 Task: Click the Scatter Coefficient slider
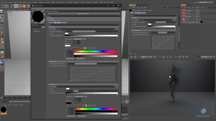point(95,31)
